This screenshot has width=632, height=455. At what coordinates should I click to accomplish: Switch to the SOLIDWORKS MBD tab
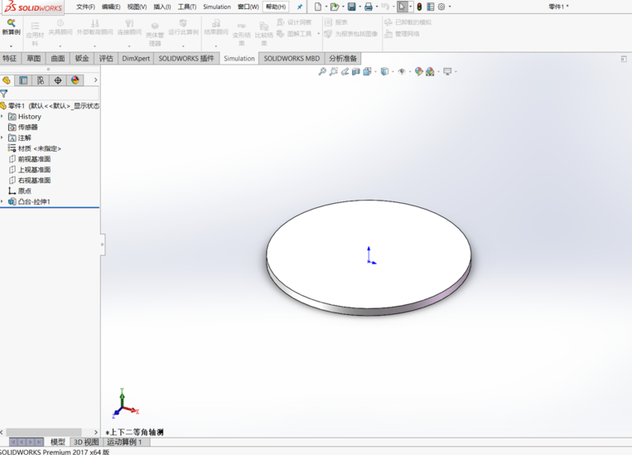pos(292,59)
